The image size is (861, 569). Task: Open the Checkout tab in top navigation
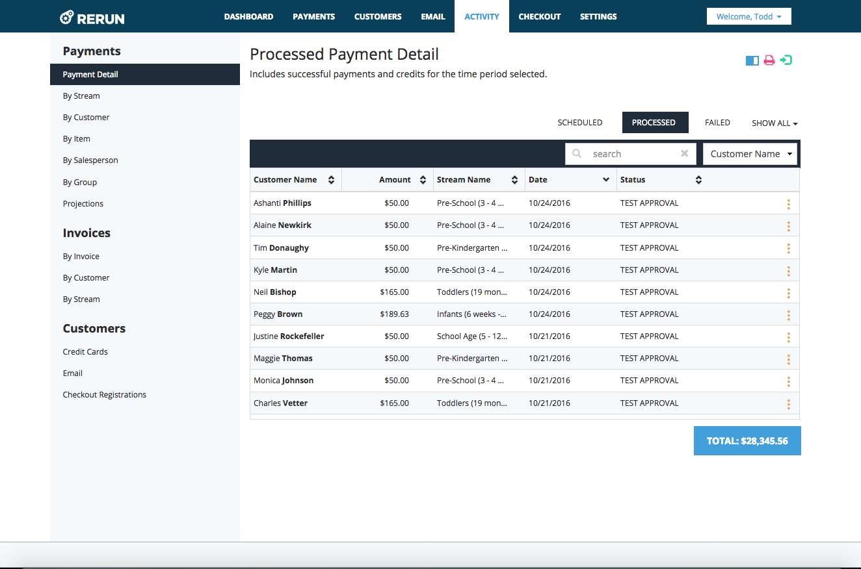point(539,16)
